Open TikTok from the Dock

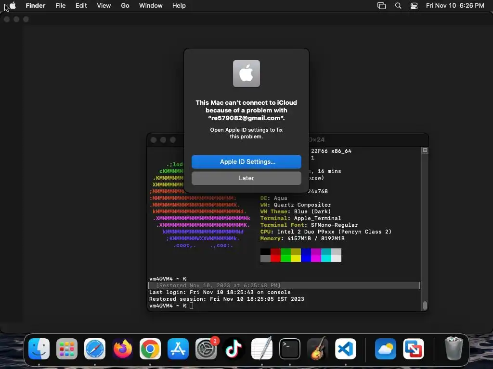[234, 349]
